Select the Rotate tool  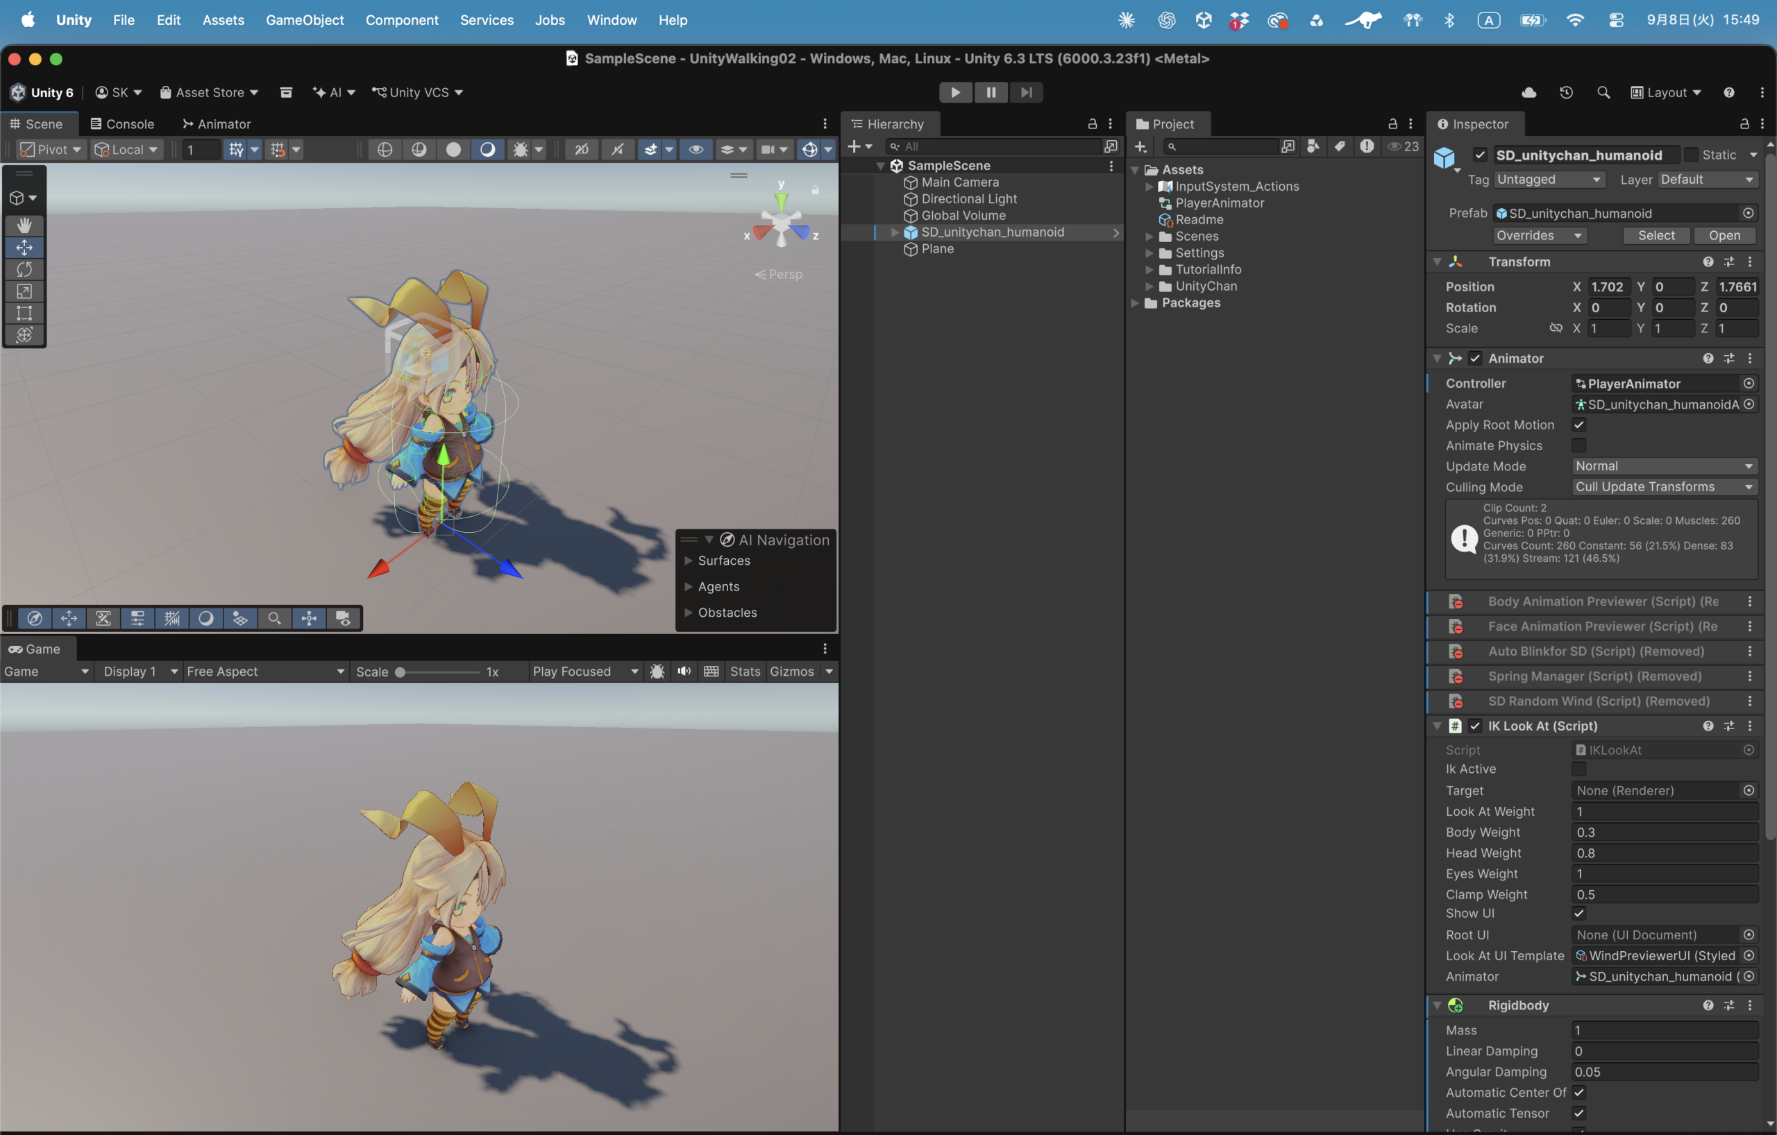pyautogui.click(x=24, y=269)
